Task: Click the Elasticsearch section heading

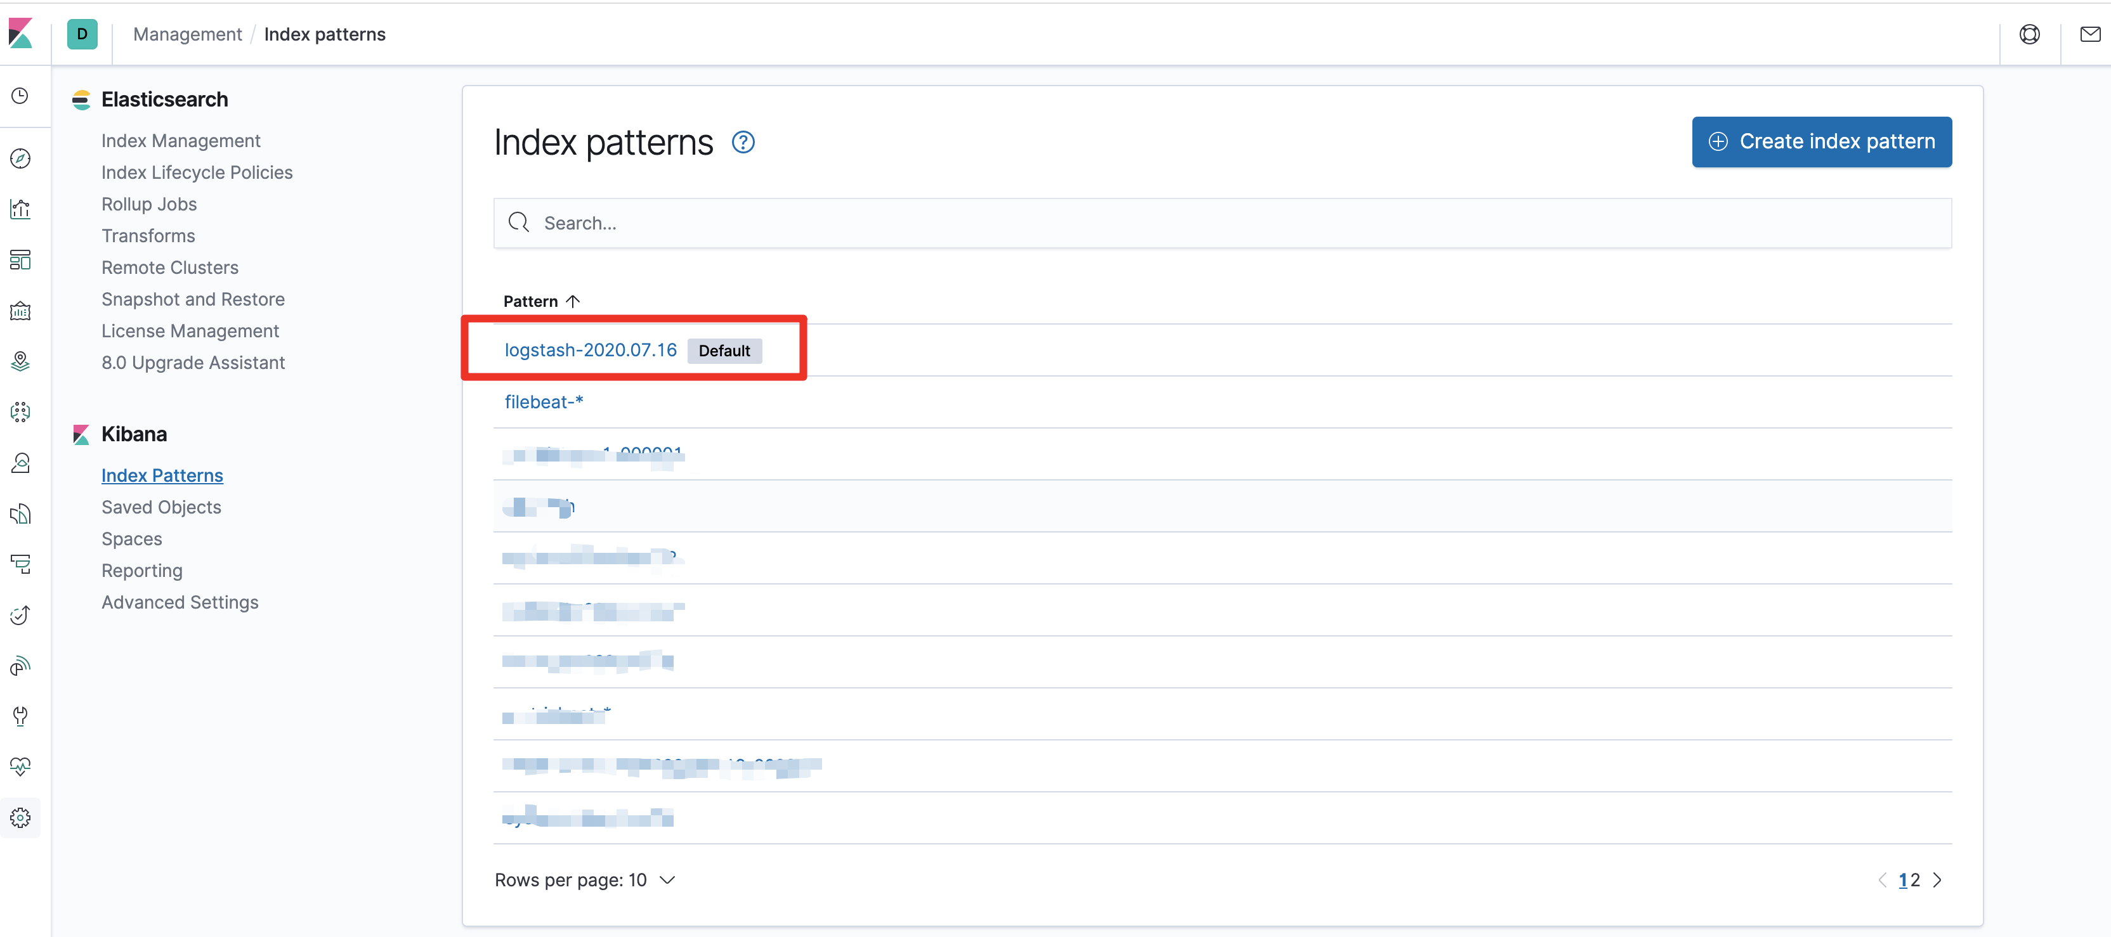Action: [165, 99]
